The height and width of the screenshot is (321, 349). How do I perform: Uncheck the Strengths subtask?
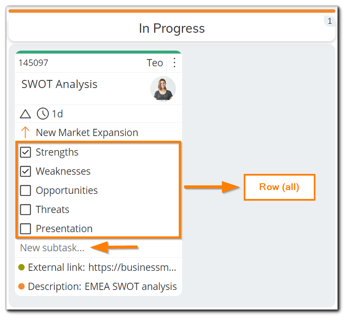click(25, 152)
